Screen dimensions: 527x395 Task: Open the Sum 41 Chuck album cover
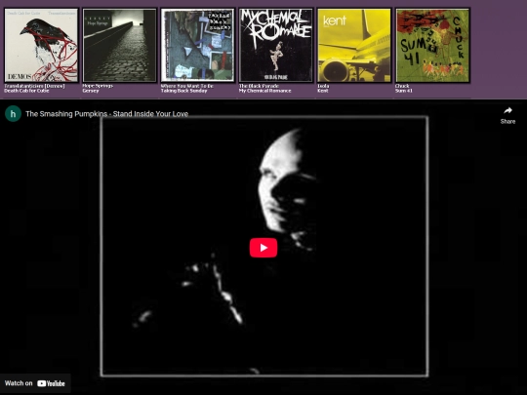432,45
